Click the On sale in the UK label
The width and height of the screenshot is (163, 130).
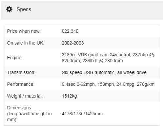26,43
